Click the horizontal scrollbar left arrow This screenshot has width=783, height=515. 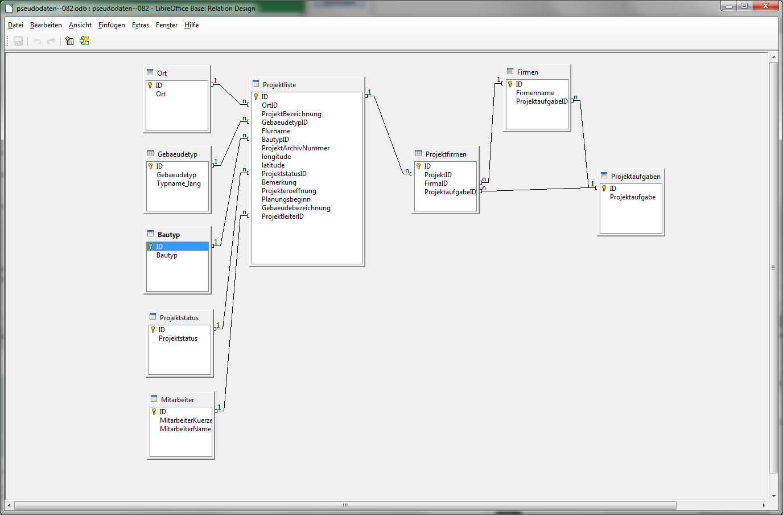(9, 505)
